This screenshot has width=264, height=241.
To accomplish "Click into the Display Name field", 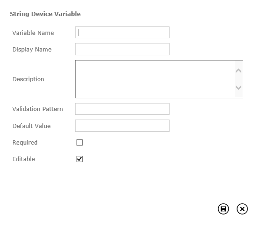I will [122, 49].
